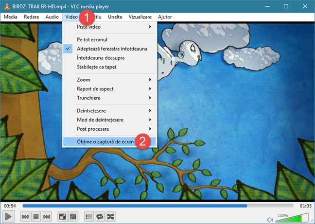Adjust the volume slider at 100%
Screen dimensions: 315x224
(292, 218)
